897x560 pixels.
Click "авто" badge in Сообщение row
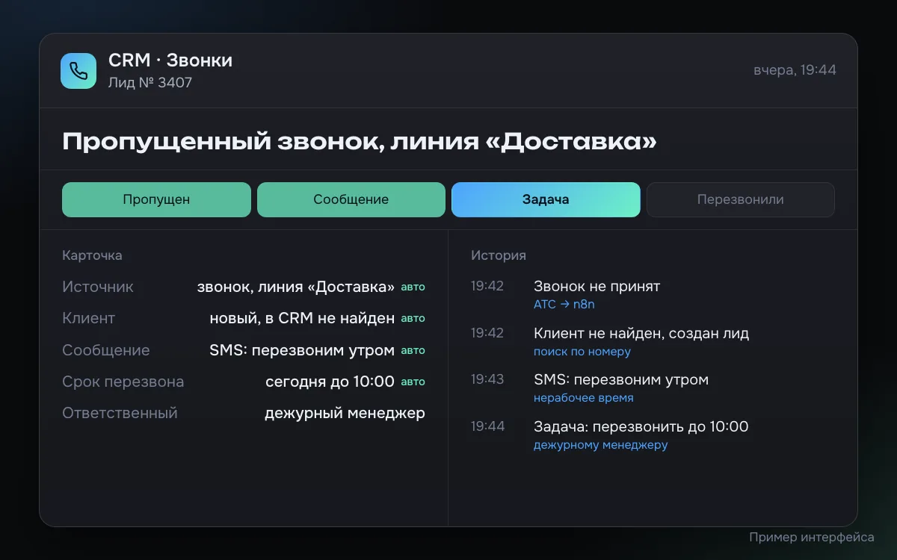(x=413, y=350)
